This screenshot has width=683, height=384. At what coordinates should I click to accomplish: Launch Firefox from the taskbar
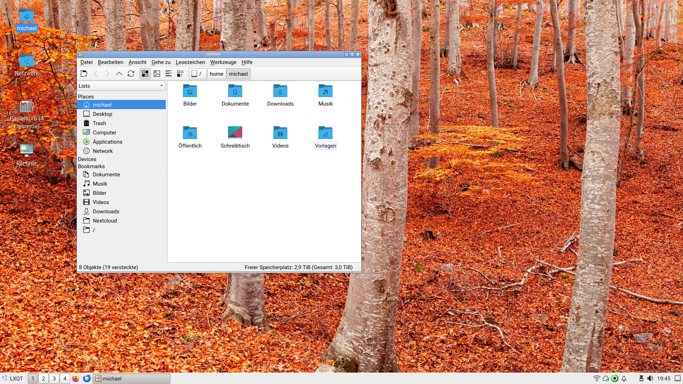(x=76, y=378)
